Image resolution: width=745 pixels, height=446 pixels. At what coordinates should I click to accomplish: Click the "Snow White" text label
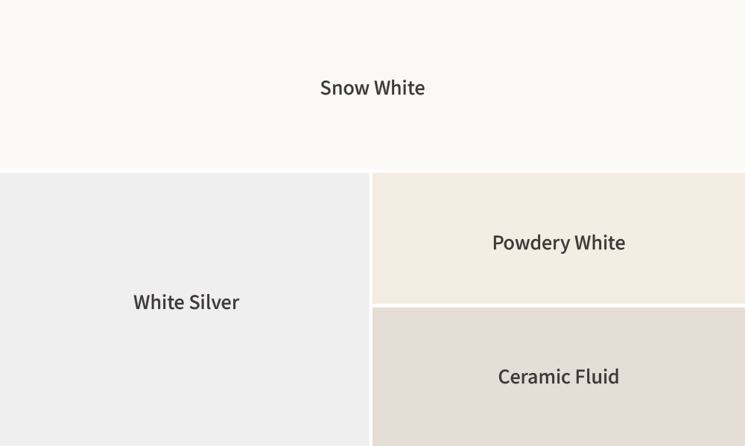point(372,88)
